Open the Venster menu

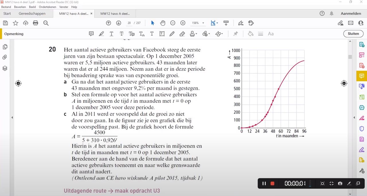coord(64,7)
